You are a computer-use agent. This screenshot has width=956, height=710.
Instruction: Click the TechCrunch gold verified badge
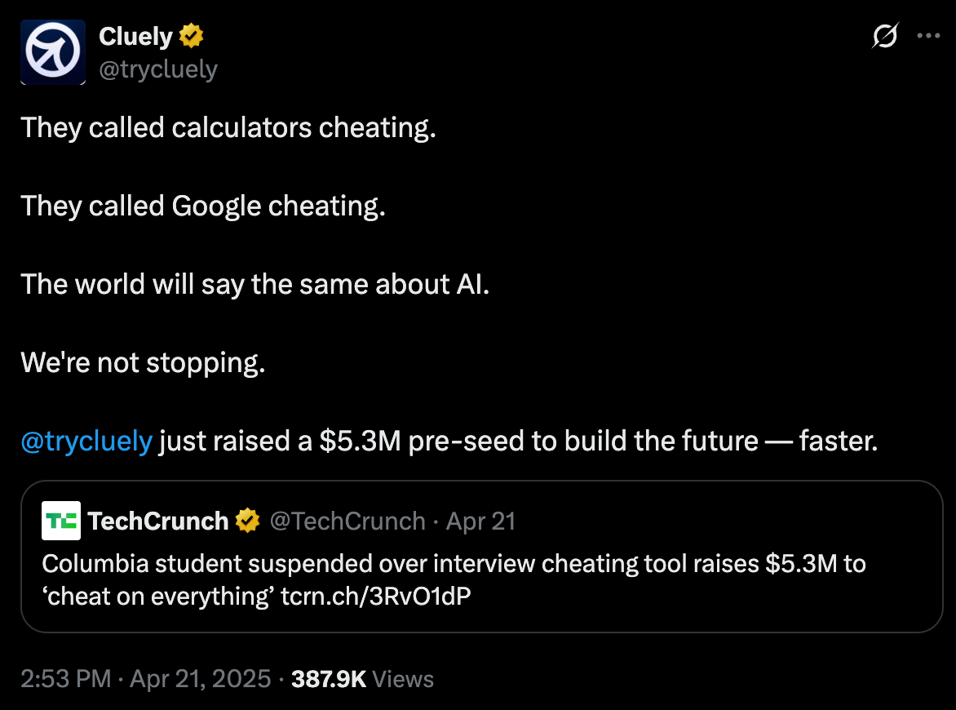(247, 521)
